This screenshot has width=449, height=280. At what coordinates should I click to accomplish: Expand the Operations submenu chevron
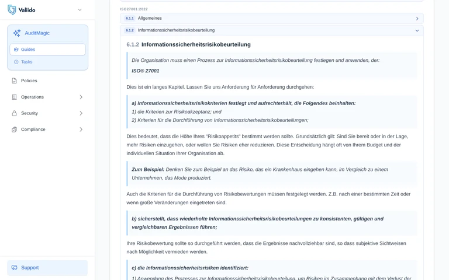[x=81, y=97]
